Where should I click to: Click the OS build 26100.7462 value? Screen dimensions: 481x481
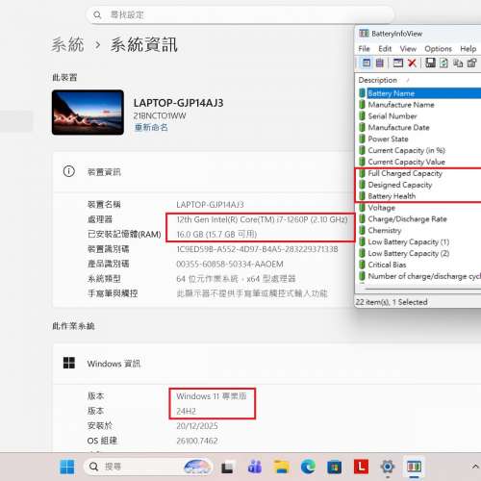[x=197, y=441]
